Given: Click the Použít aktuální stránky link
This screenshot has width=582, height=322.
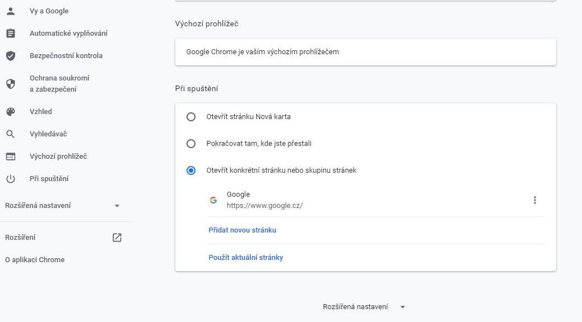Looking at the screenshot, I should point(246,258).
